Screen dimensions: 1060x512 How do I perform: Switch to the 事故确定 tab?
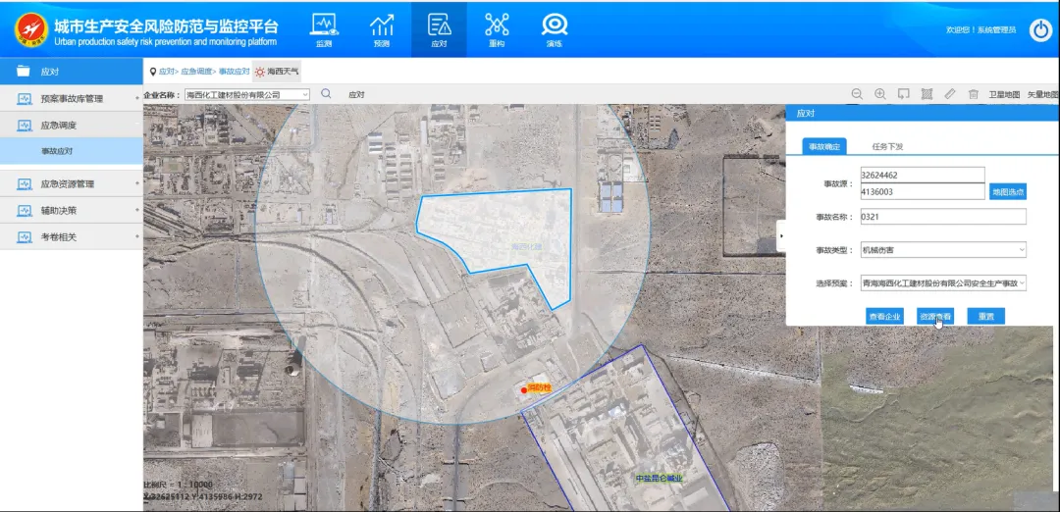click(x=824, y=146)
